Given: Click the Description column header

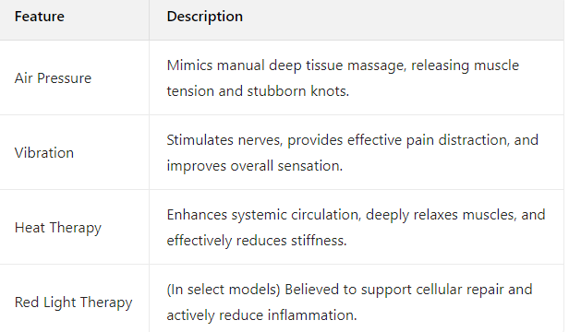Looking at the screenshot, I should (205, 17).
